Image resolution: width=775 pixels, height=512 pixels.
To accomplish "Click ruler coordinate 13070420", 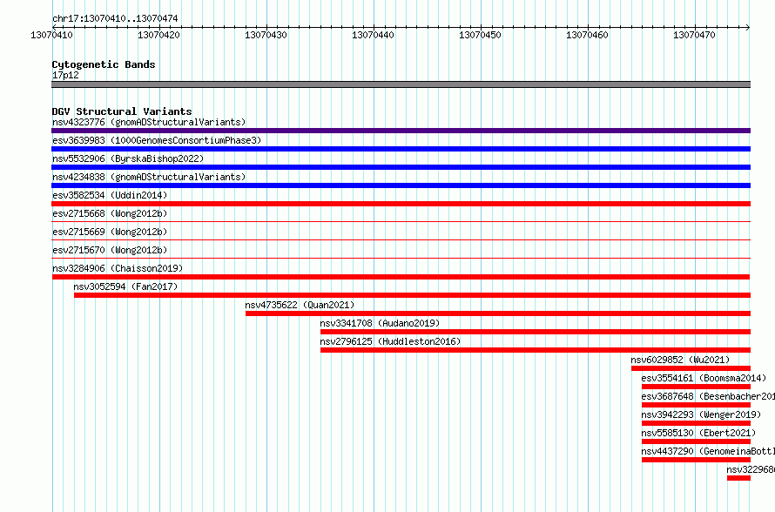I will point(158,35).
